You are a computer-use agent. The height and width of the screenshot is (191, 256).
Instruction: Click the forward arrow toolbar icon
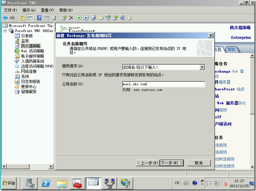(x=13, y=18)
